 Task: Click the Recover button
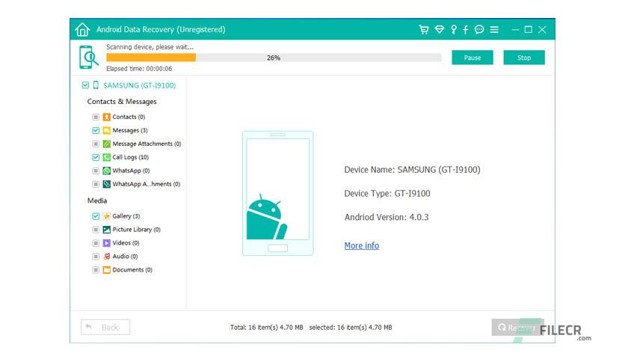pyautogui.click(x=517, y=328)
